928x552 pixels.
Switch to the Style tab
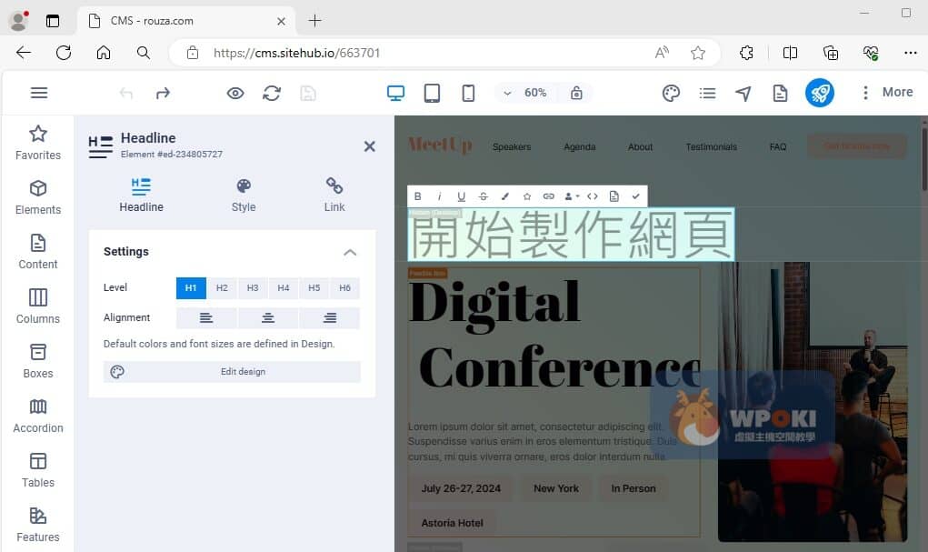(x=244, y=195)
